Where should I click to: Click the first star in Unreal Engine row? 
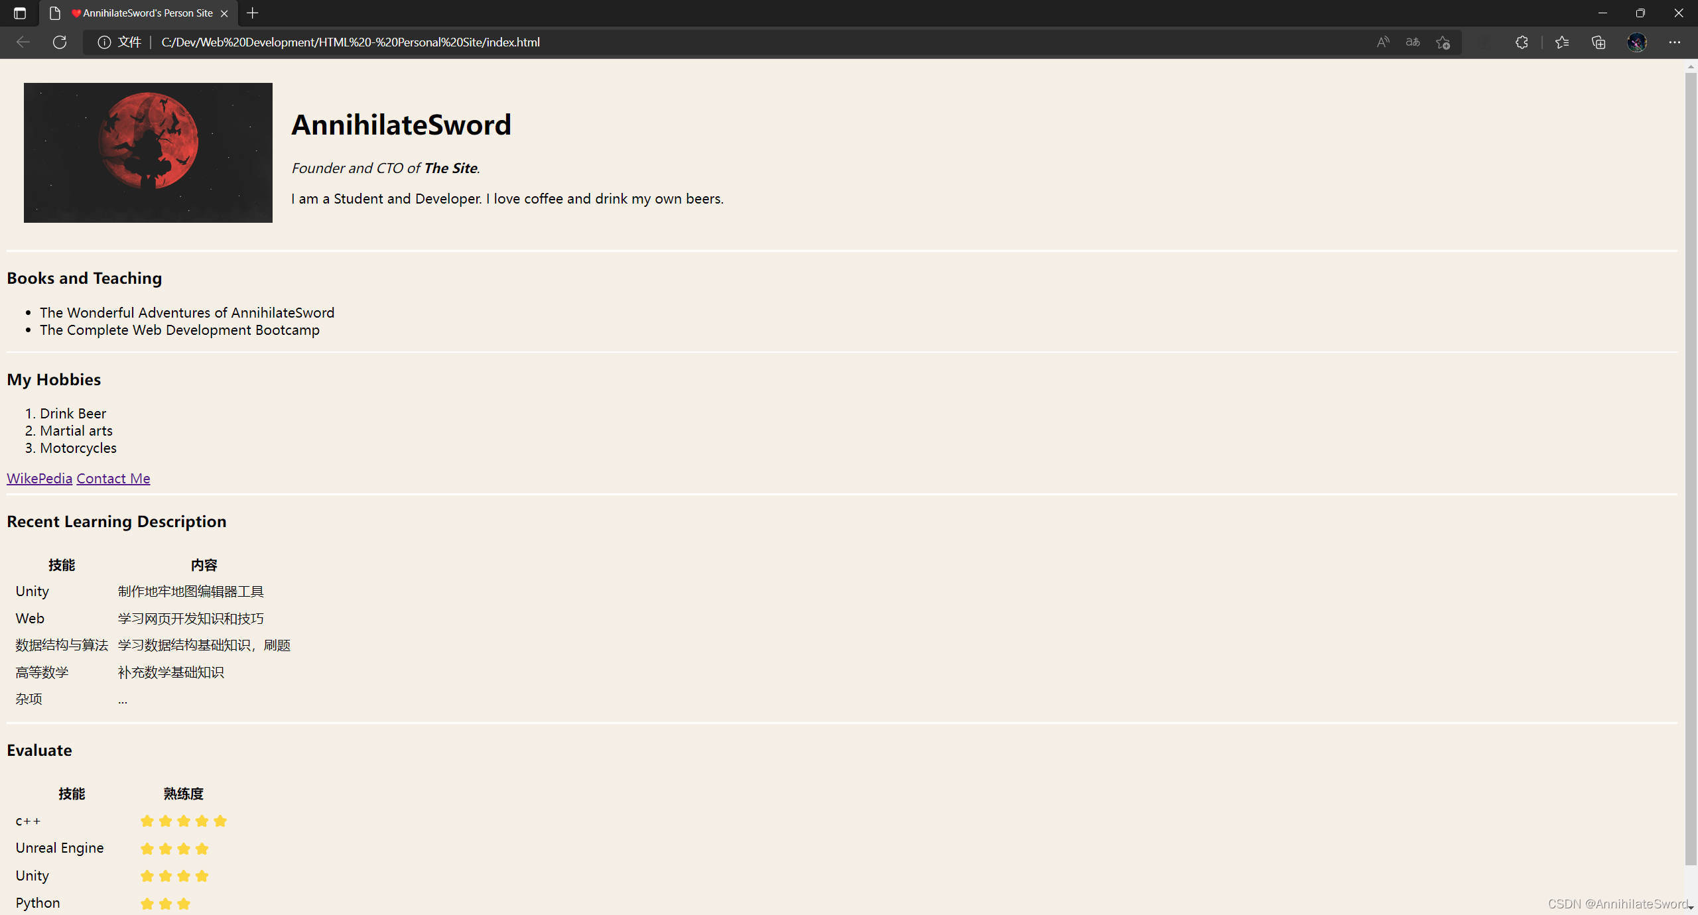147,849
